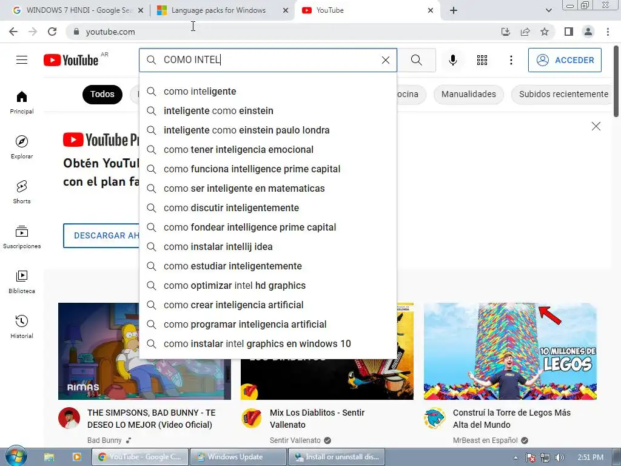The width and height of the screenshot is (621, 466).
Task: Open Explorar in the sidebar
Action: [x=22, y=147]
